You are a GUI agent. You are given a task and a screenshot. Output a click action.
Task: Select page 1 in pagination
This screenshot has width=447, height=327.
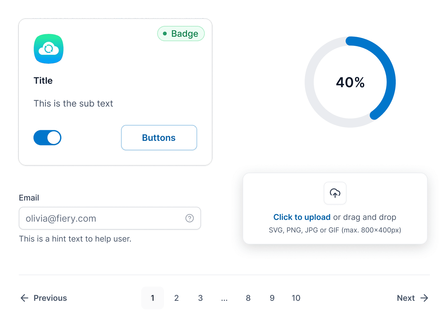coord(153,298)
